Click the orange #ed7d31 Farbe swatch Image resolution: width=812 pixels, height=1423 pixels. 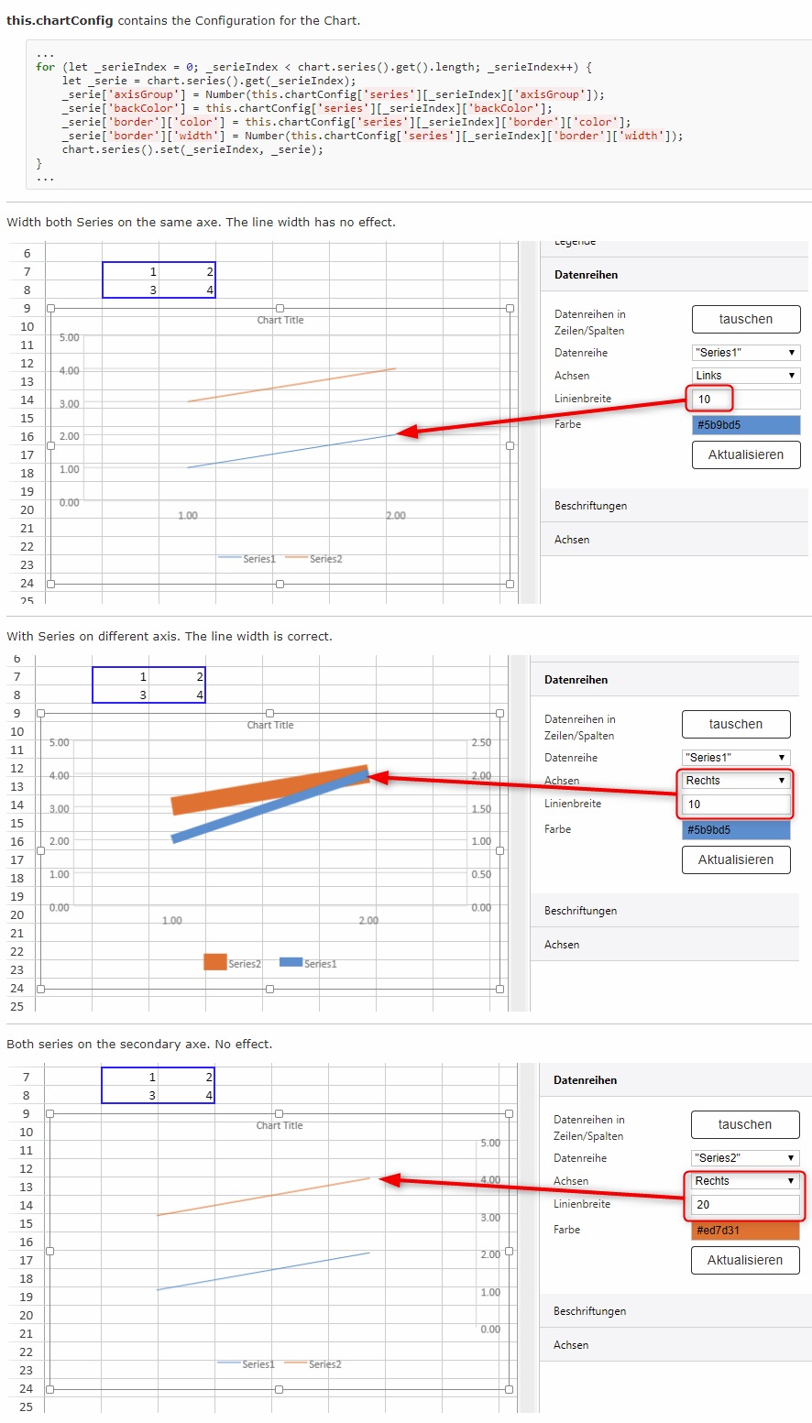tap(744, 1231)
